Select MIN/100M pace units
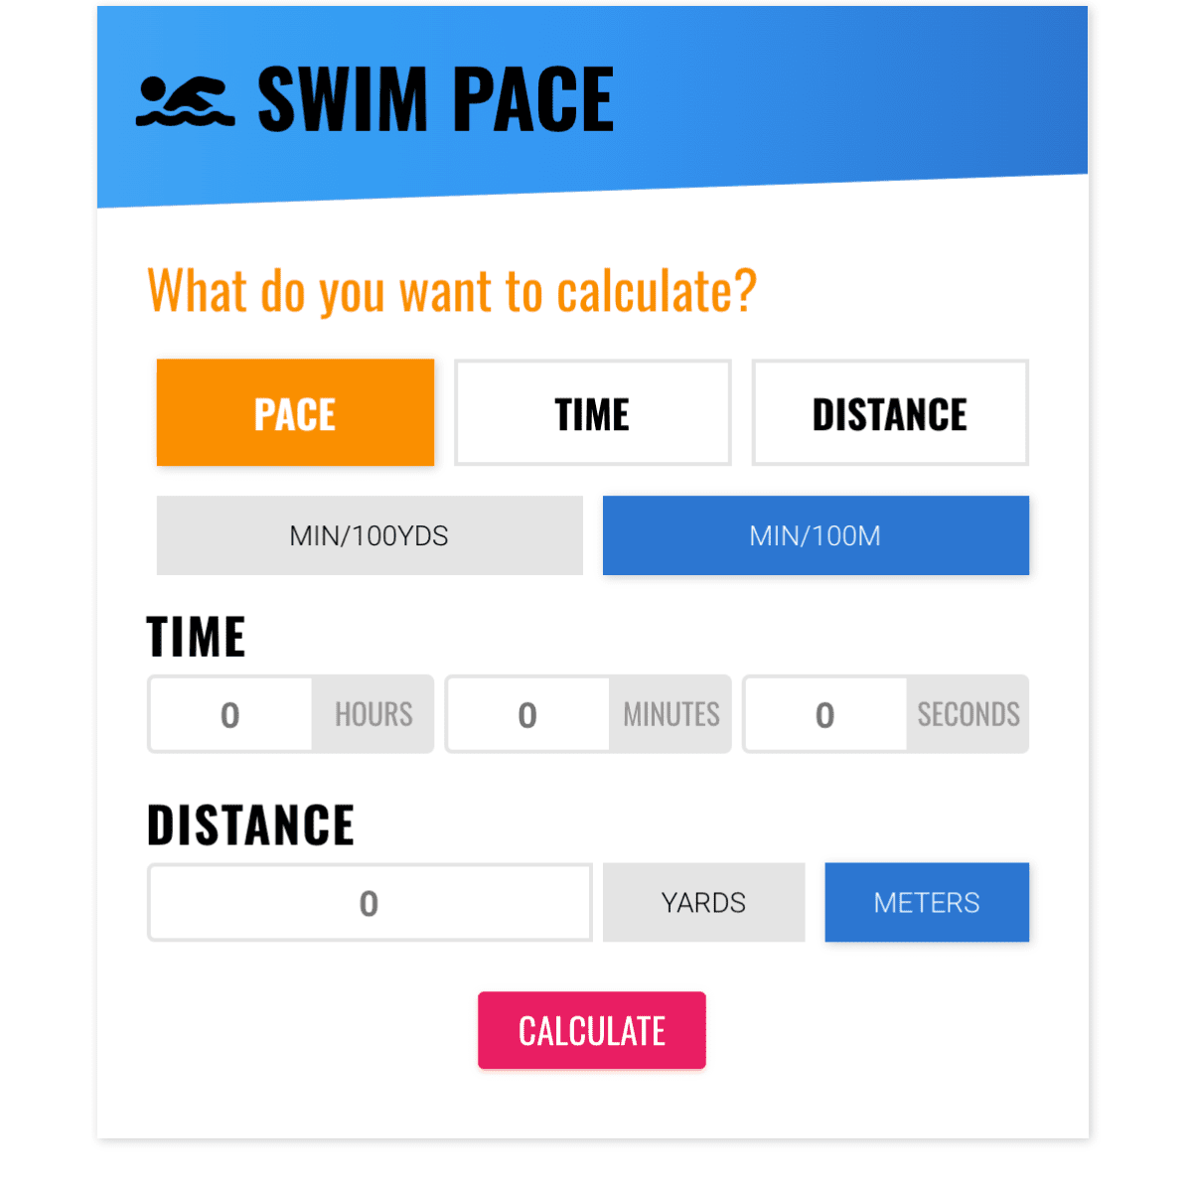The height and width of the screenshot is (1192, 1192). [x=816, y=535]
